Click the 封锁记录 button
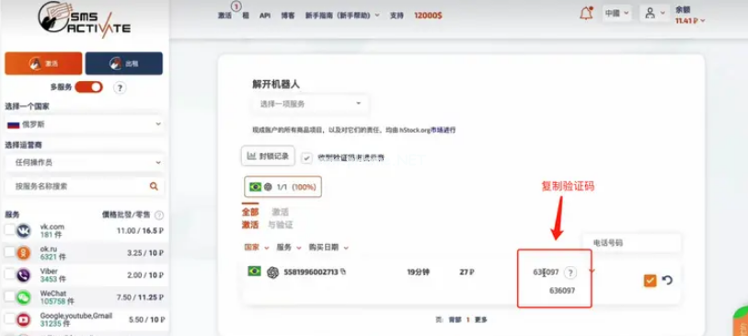 point(268,156)
